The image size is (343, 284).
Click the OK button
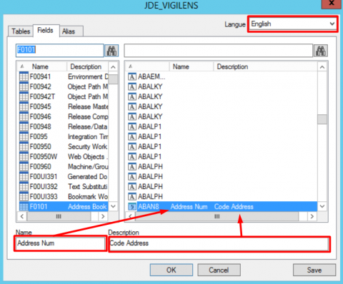(x=171, y=270)
